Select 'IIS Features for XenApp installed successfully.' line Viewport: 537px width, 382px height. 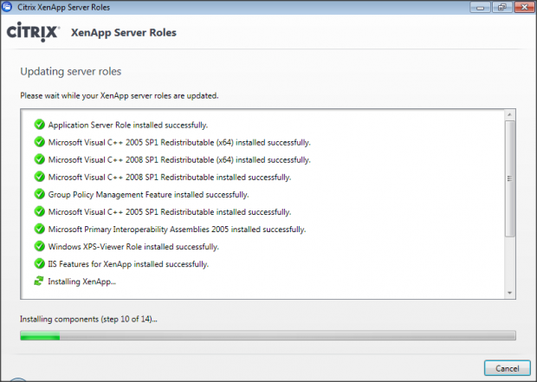tap(128, 264)
